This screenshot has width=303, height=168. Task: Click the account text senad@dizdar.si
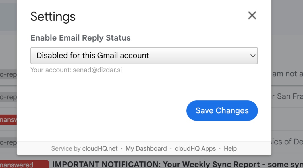[97, 70]
